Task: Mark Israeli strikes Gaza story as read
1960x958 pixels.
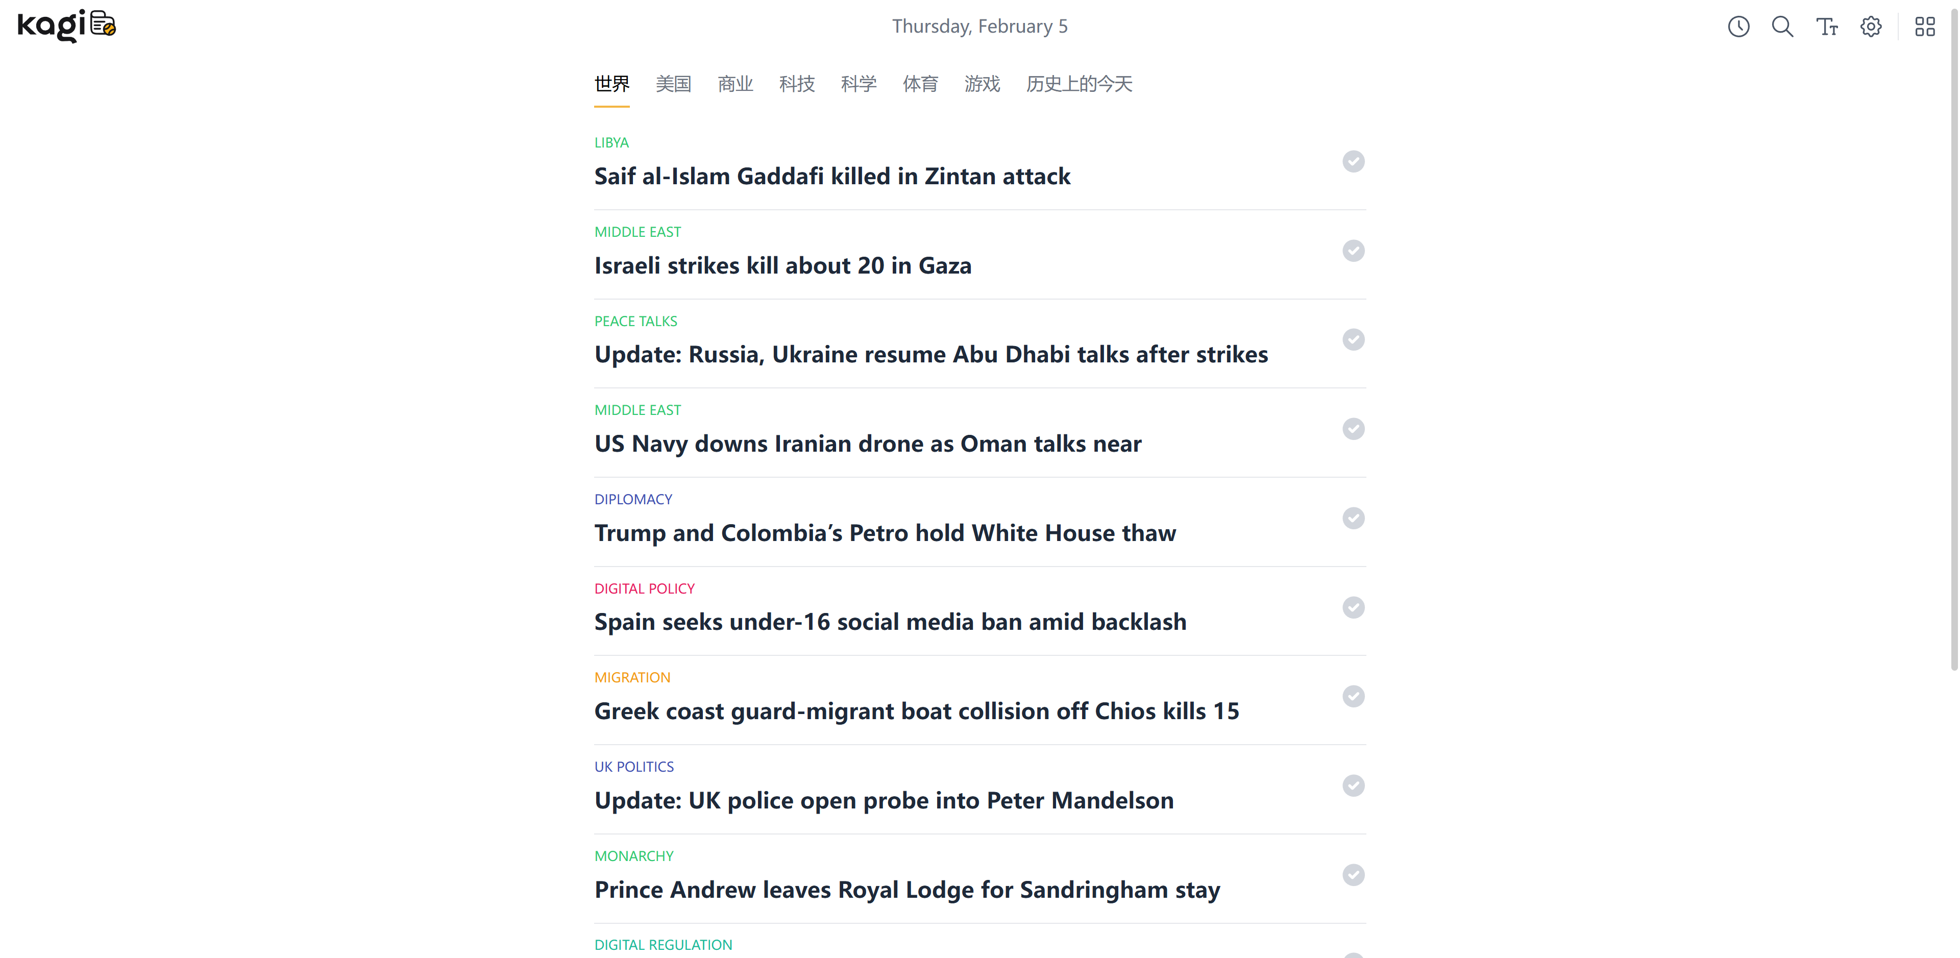Action: (x=1353, y=250)
